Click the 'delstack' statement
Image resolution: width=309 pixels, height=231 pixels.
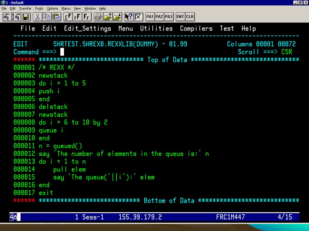click(53, 107)
